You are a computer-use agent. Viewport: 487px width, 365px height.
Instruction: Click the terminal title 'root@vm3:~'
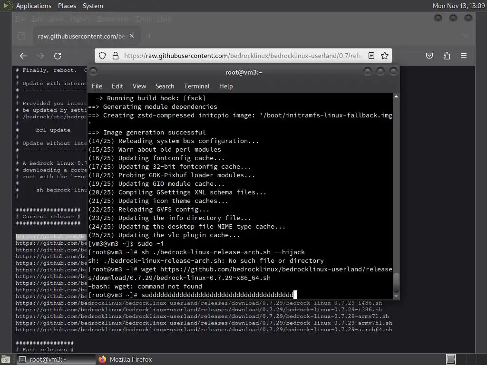(244, 72)
